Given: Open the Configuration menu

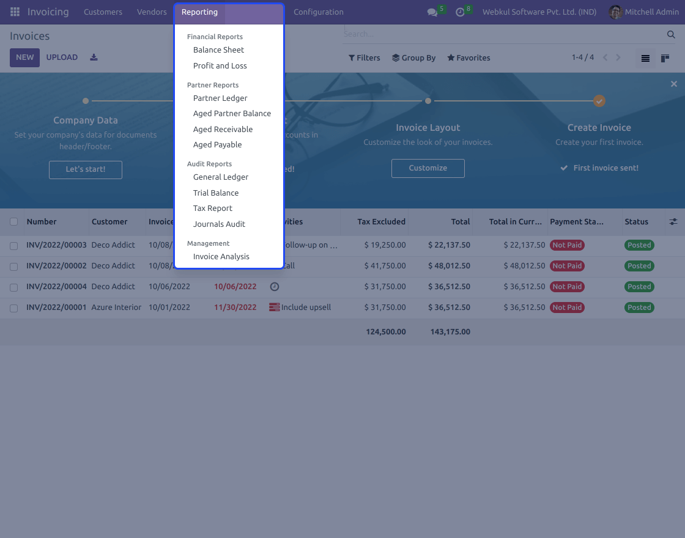Looking at the screenshot, I should tap(319, 12).
